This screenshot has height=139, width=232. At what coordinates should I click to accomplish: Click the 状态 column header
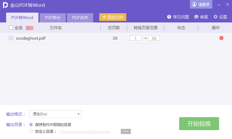[x=181, y=28]
